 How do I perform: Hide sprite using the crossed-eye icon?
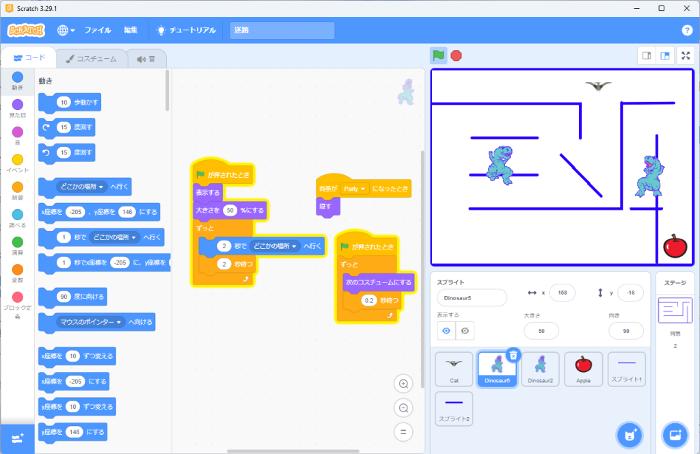(466, 330)
